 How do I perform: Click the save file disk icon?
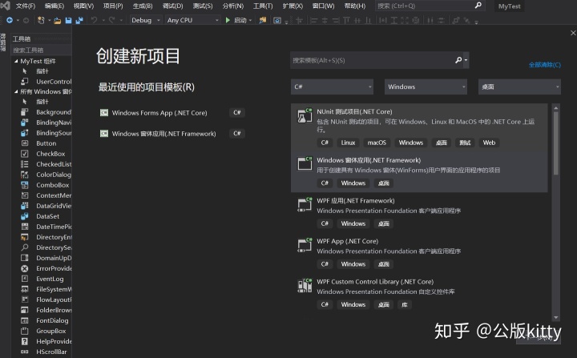point(68,21)
